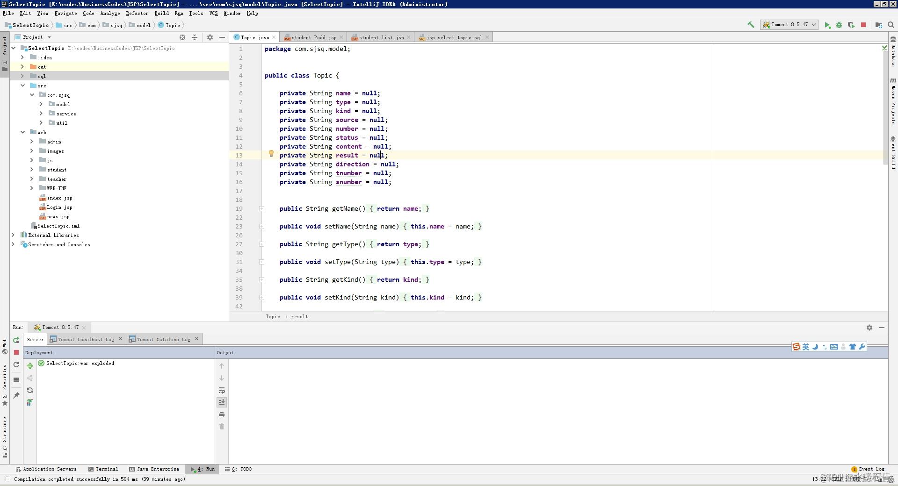
Task: Toggle the Structure tool window stripe button
Action: 5,437
